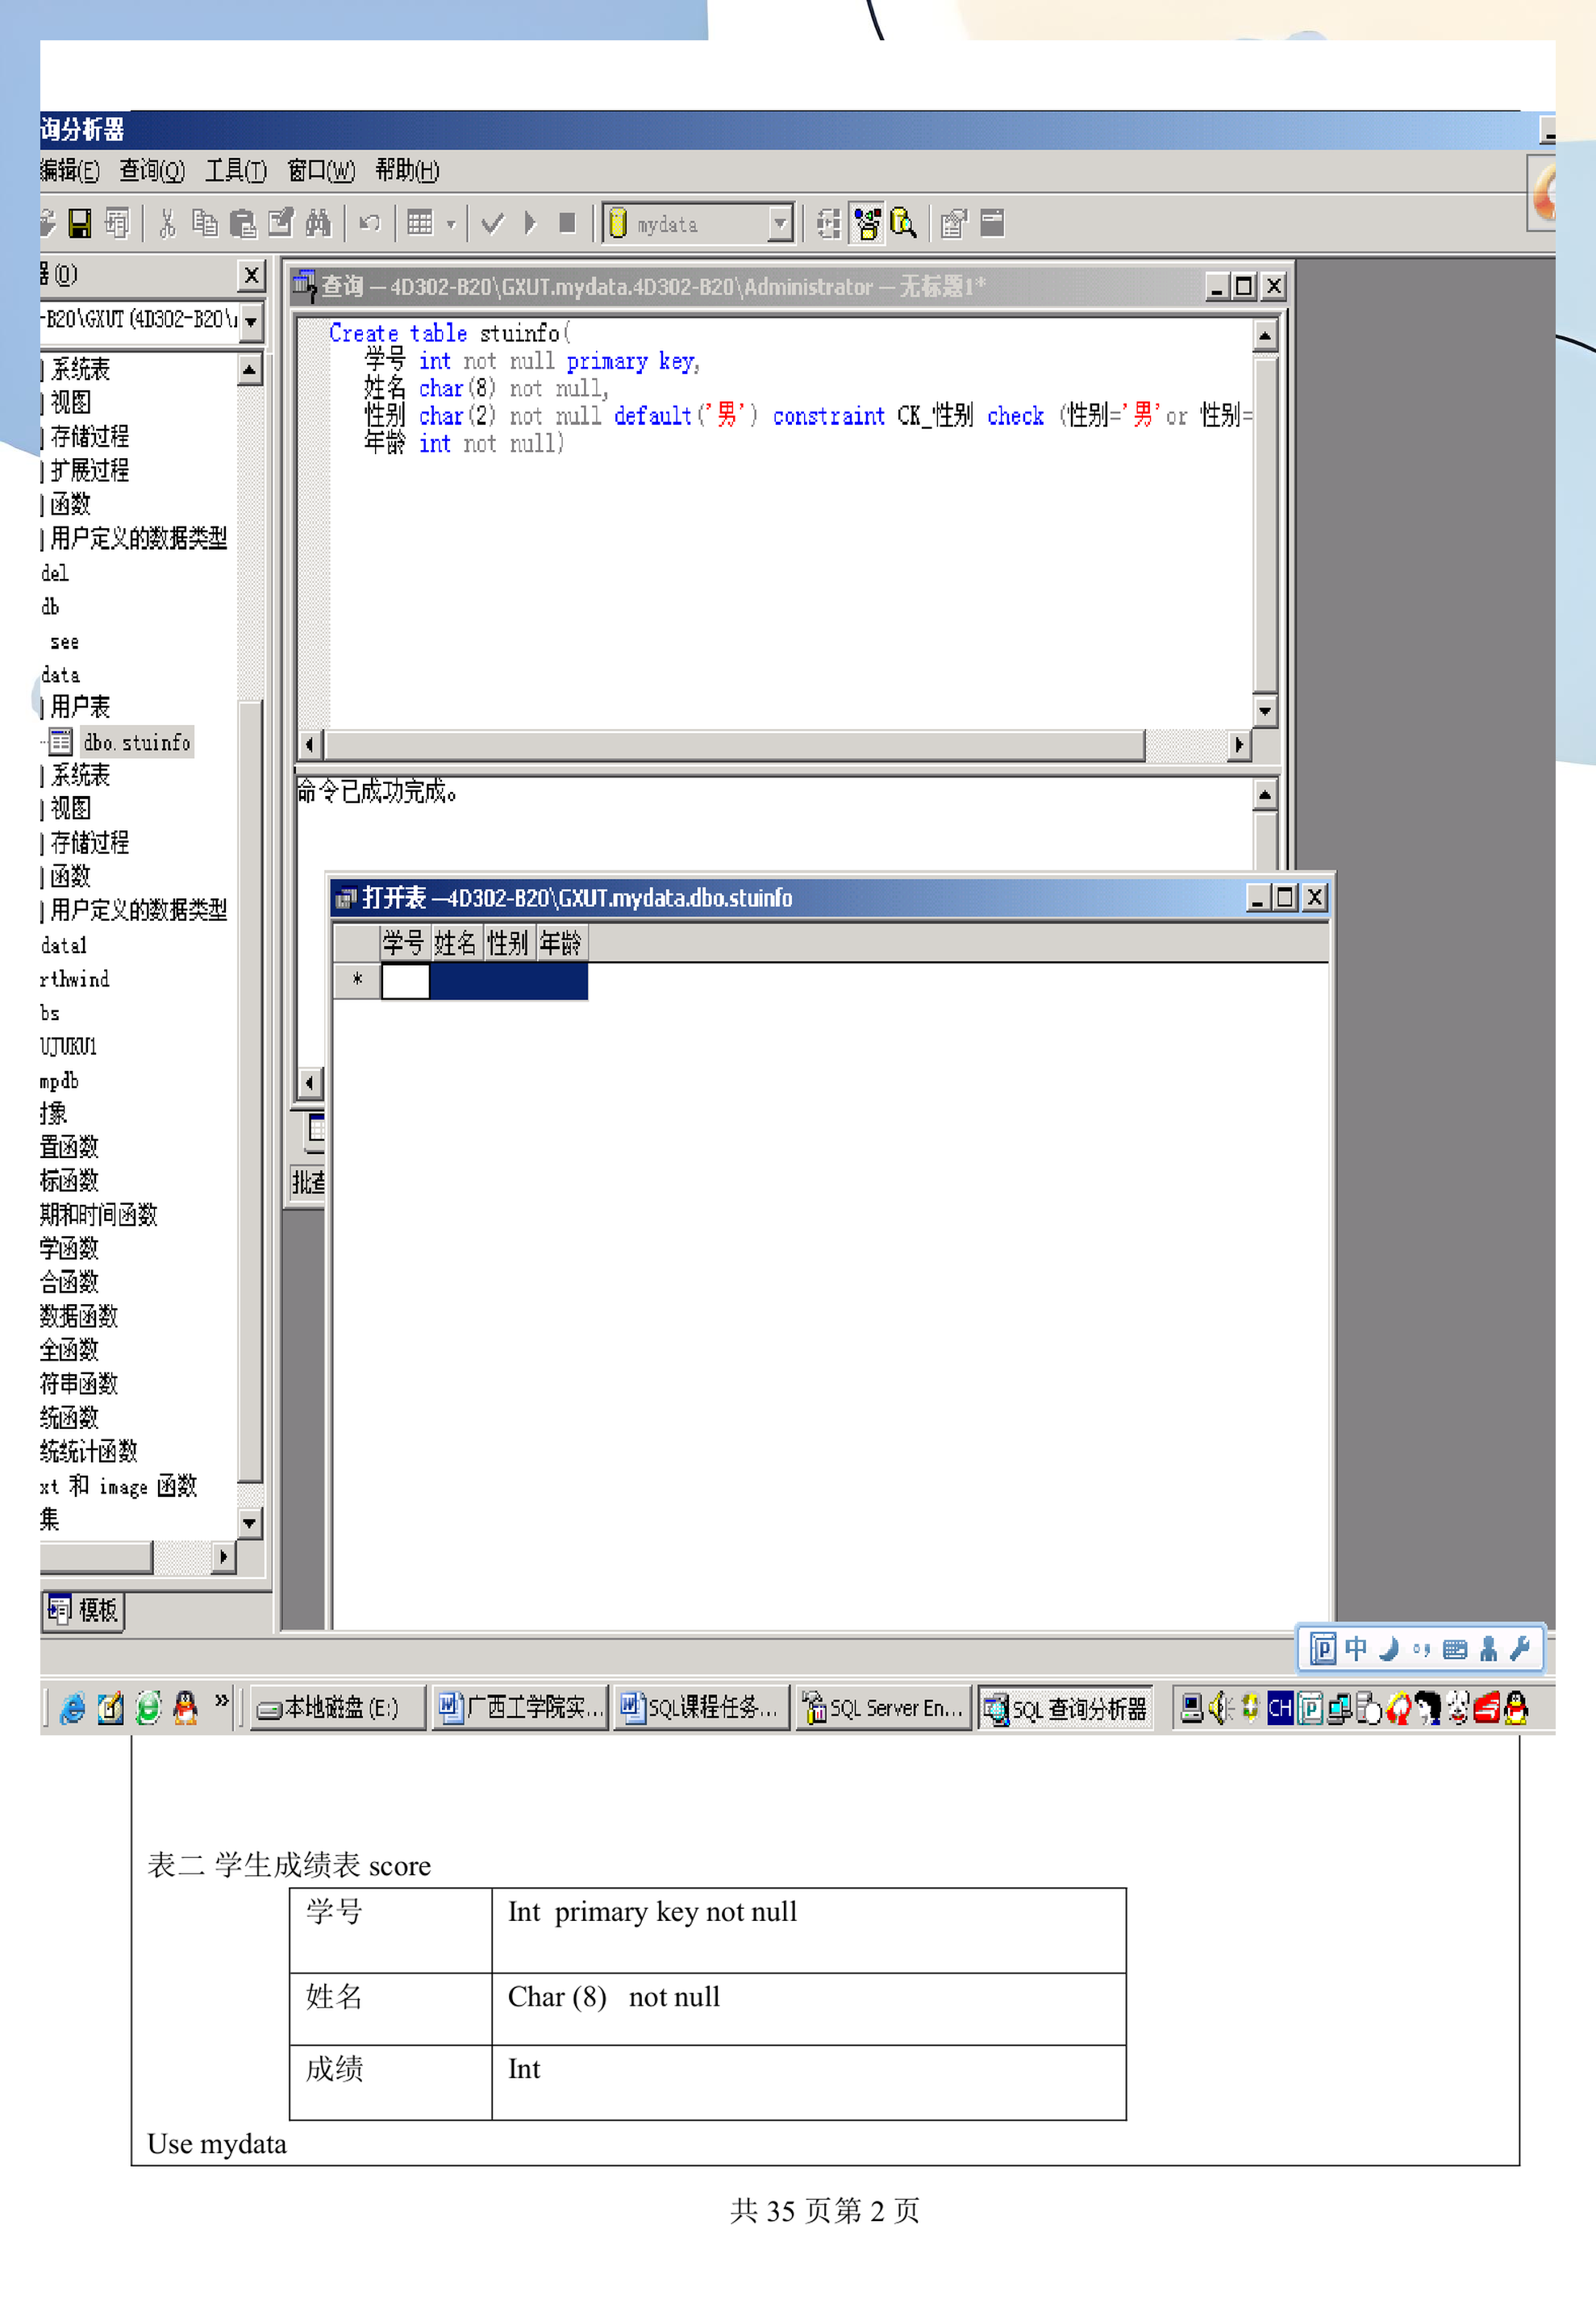The width and height of the screenshot is (1596, 2300).
Task: Open the 工具(T) menu
Action: (x=236, y=171)
